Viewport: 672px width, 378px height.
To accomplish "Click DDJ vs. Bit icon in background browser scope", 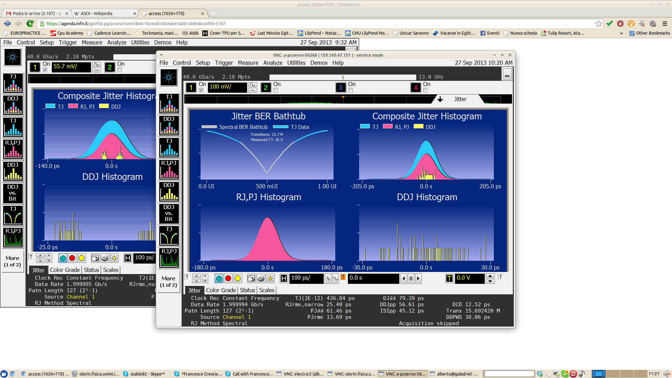I will point(13,193).
